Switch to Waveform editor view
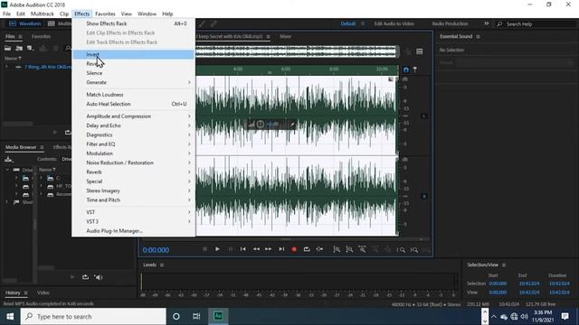 click(25, 23)
